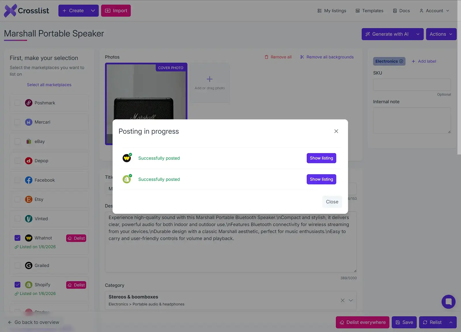Image resolution: width=461 pixels, height=332 pixels.
Task: Click the Depop marketplace icon
Action: point(29,161)
